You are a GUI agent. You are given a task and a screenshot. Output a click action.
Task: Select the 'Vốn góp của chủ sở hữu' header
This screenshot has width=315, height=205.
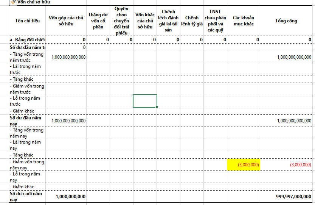[x=66, y=21]
